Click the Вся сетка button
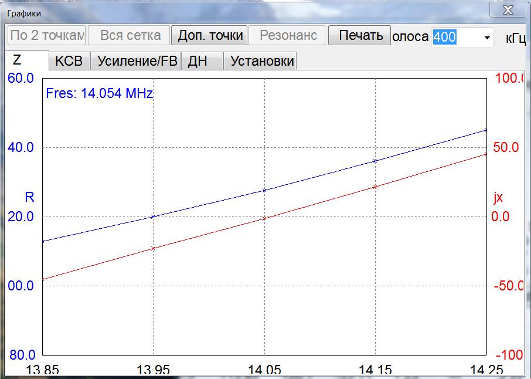Screen dimensions: 531x379 click(128, 35)
